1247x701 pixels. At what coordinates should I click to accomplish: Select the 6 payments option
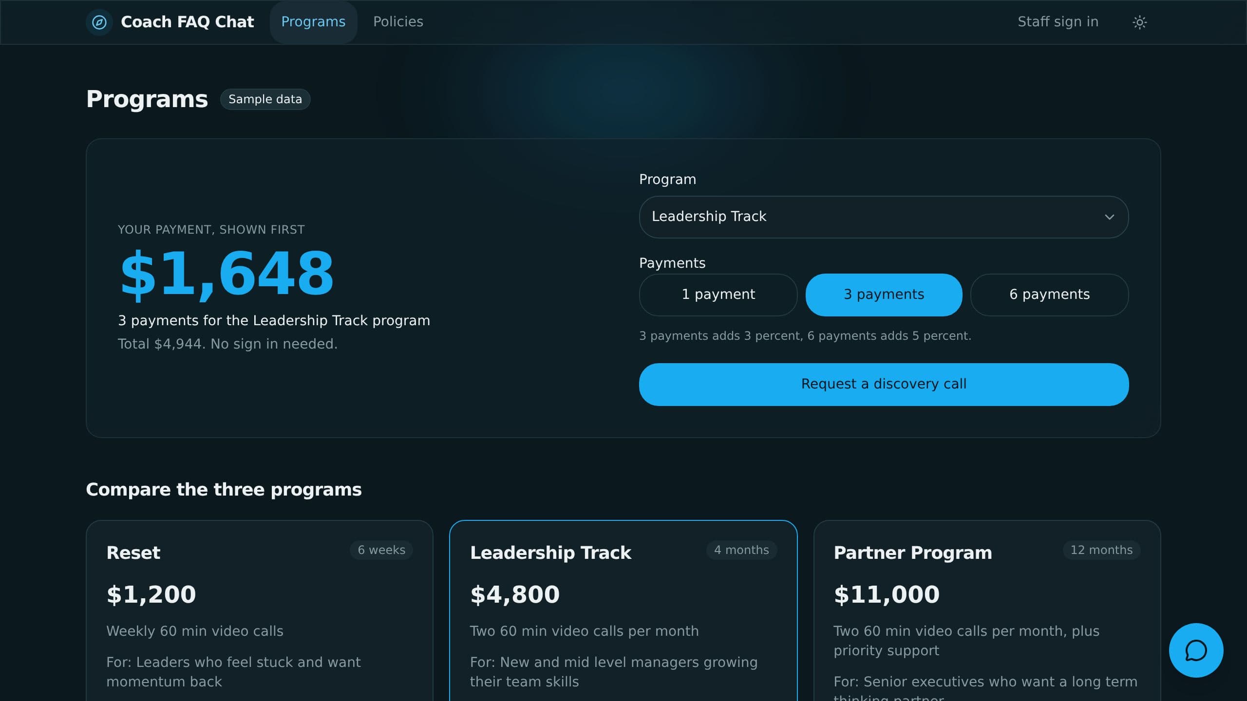(1049, 295)
